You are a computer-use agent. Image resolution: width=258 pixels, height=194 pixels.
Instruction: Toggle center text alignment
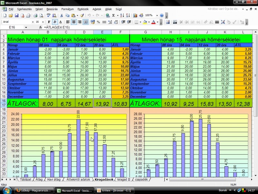74,22
